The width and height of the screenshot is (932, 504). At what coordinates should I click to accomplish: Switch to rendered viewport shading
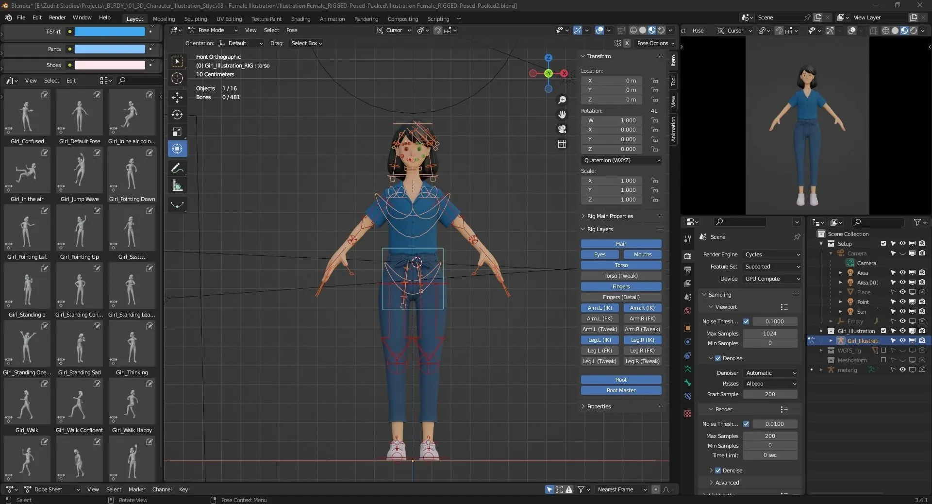(661, 30)
